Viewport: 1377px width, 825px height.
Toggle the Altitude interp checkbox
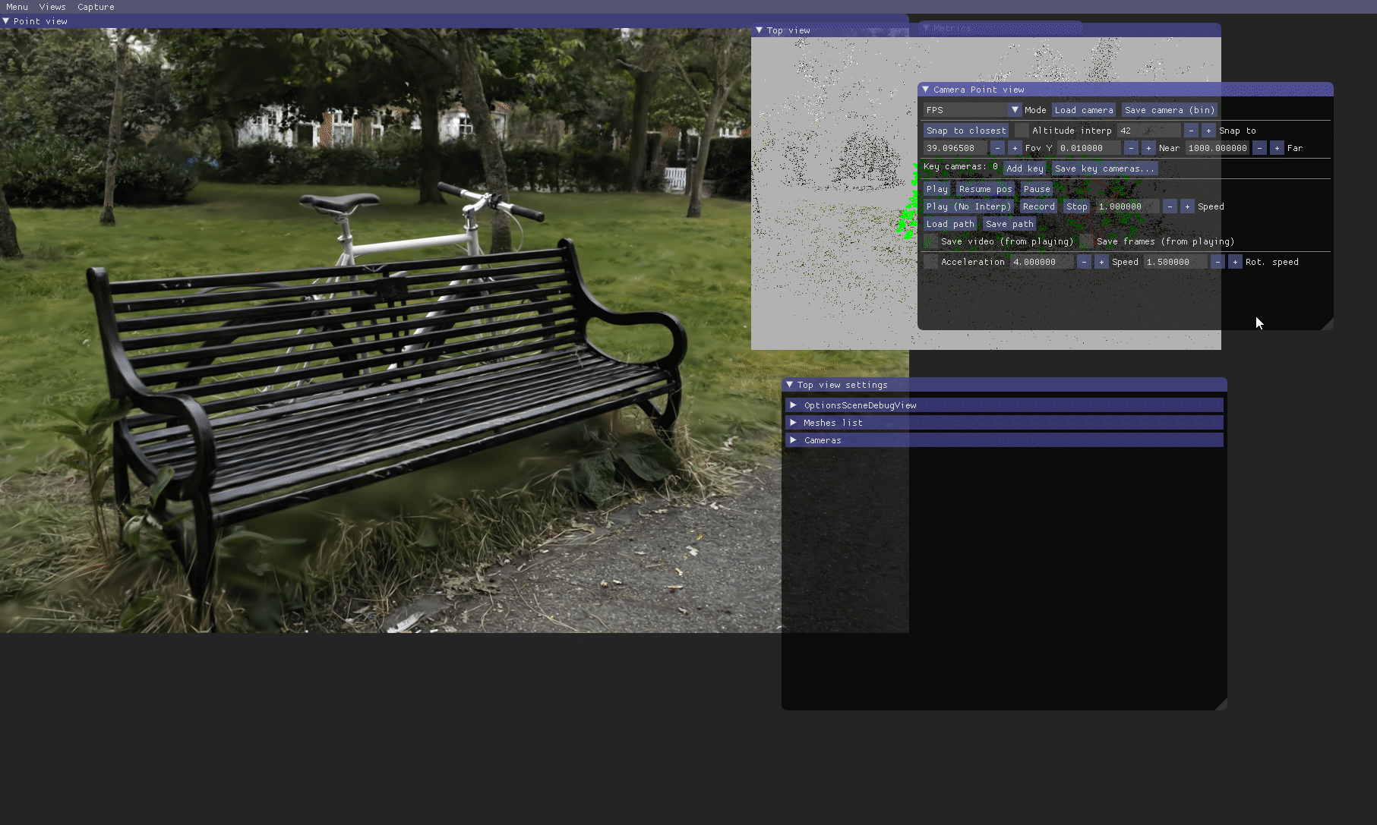(1022, 131)
